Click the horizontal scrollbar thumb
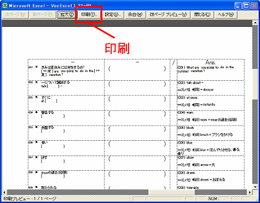 [171, 192]
